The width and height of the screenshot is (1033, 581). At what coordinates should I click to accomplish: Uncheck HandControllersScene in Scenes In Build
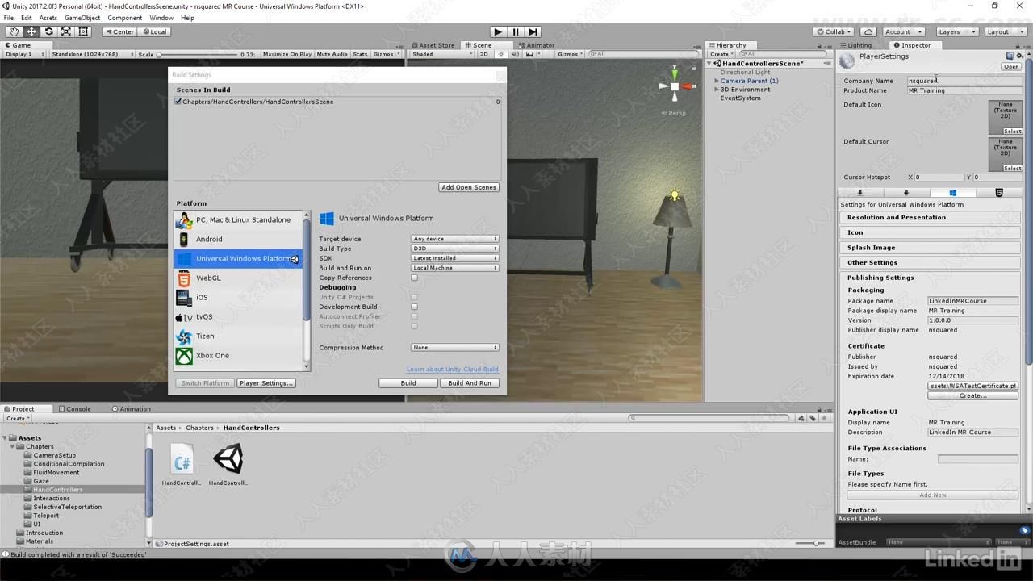click(x=178, y=102)
